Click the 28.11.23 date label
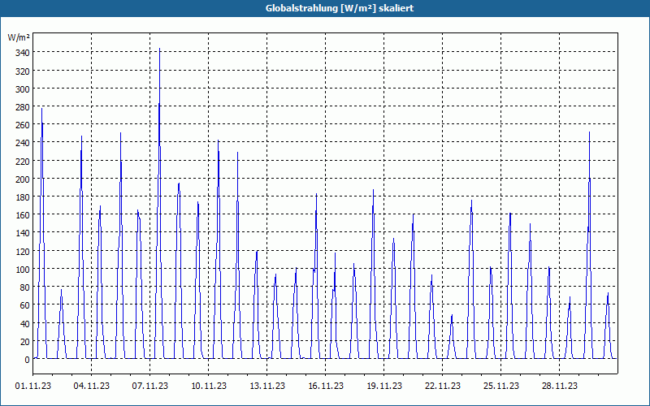Image resolution: width=650 pixels, height=406 pixels. tap(559, 387)
